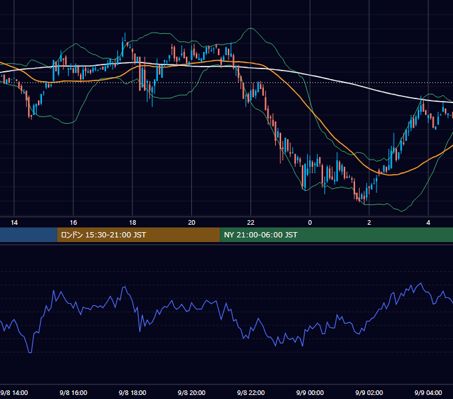Image resolution: width=453 pixels, height=399 pixels.
Task: Click the 0 hour axis label
Action: click(310, 223)
